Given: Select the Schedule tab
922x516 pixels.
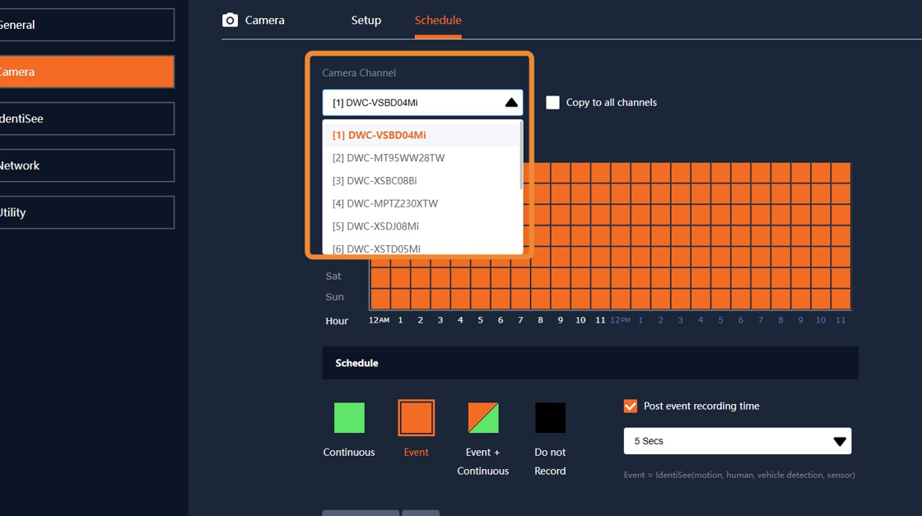Looking at the screenshot, I should point(437,20).
